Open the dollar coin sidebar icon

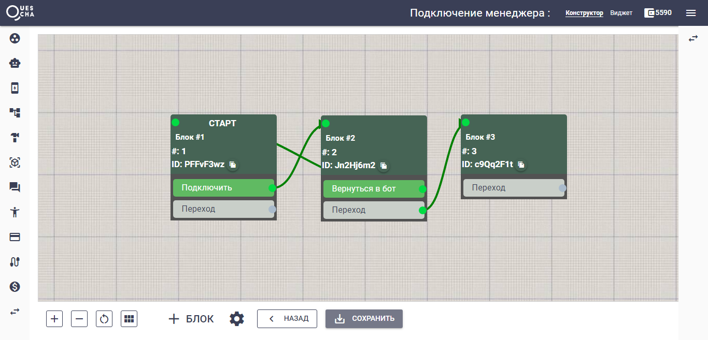click(x=15, y=287)
